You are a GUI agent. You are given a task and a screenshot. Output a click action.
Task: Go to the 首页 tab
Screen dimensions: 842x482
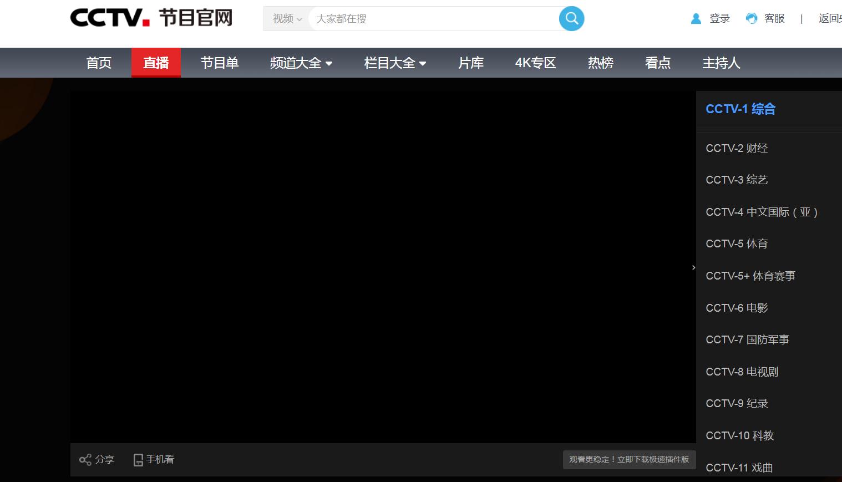tap(99, 63)
